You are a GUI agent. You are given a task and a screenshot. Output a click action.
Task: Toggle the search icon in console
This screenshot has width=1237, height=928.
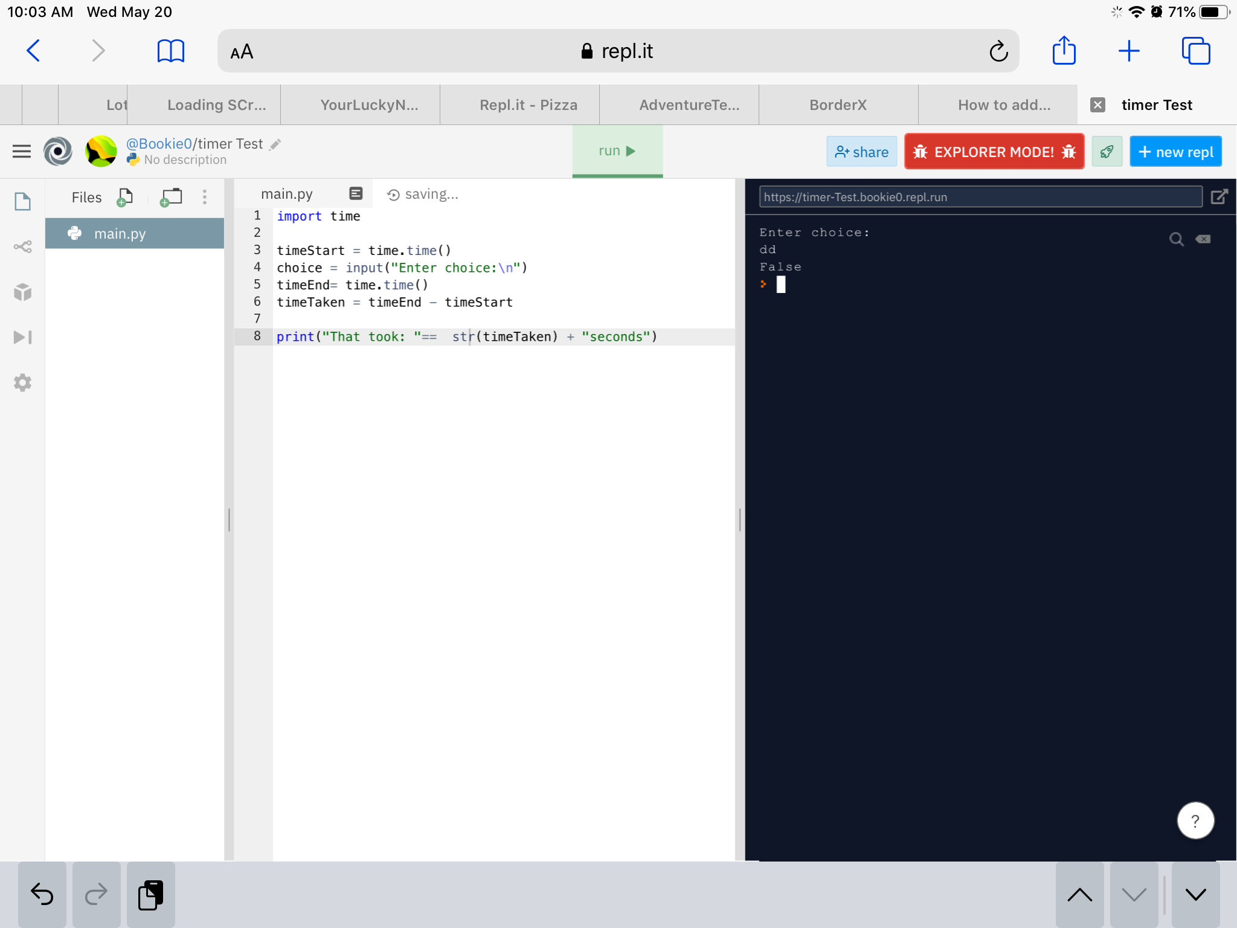tap(1177, 240)
